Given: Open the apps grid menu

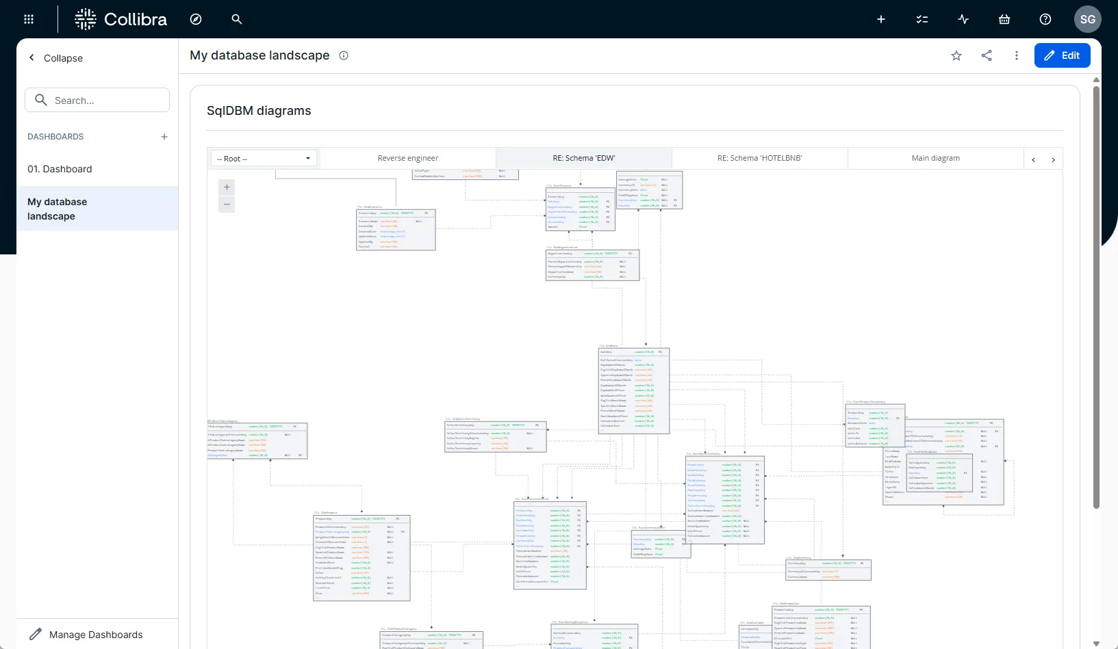Looking at the screenshot, I should (29, 19).
